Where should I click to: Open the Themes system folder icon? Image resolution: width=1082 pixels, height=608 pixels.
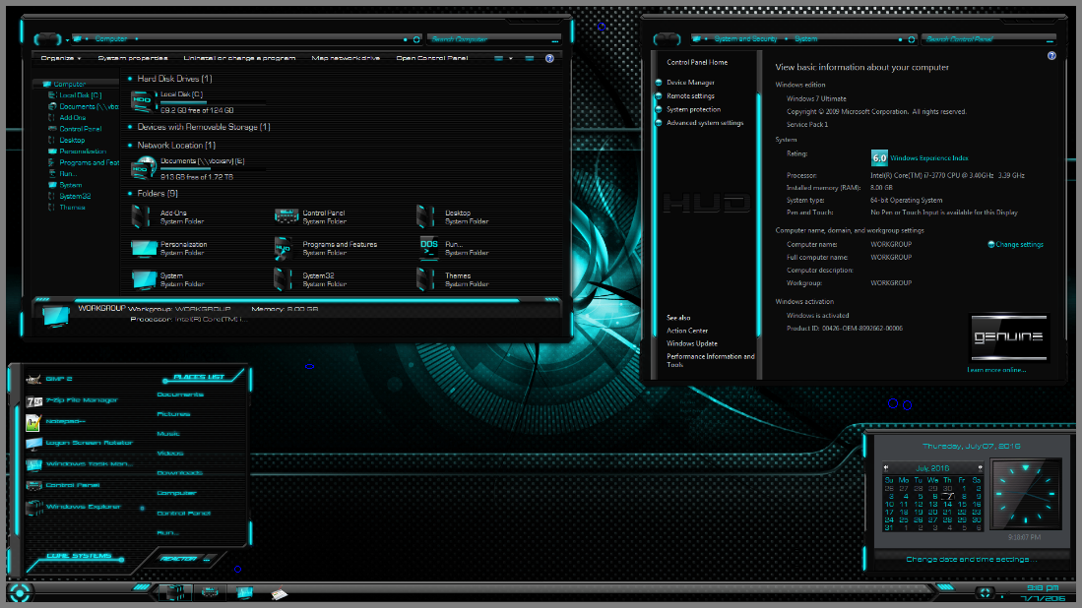[x=425, y=279]
